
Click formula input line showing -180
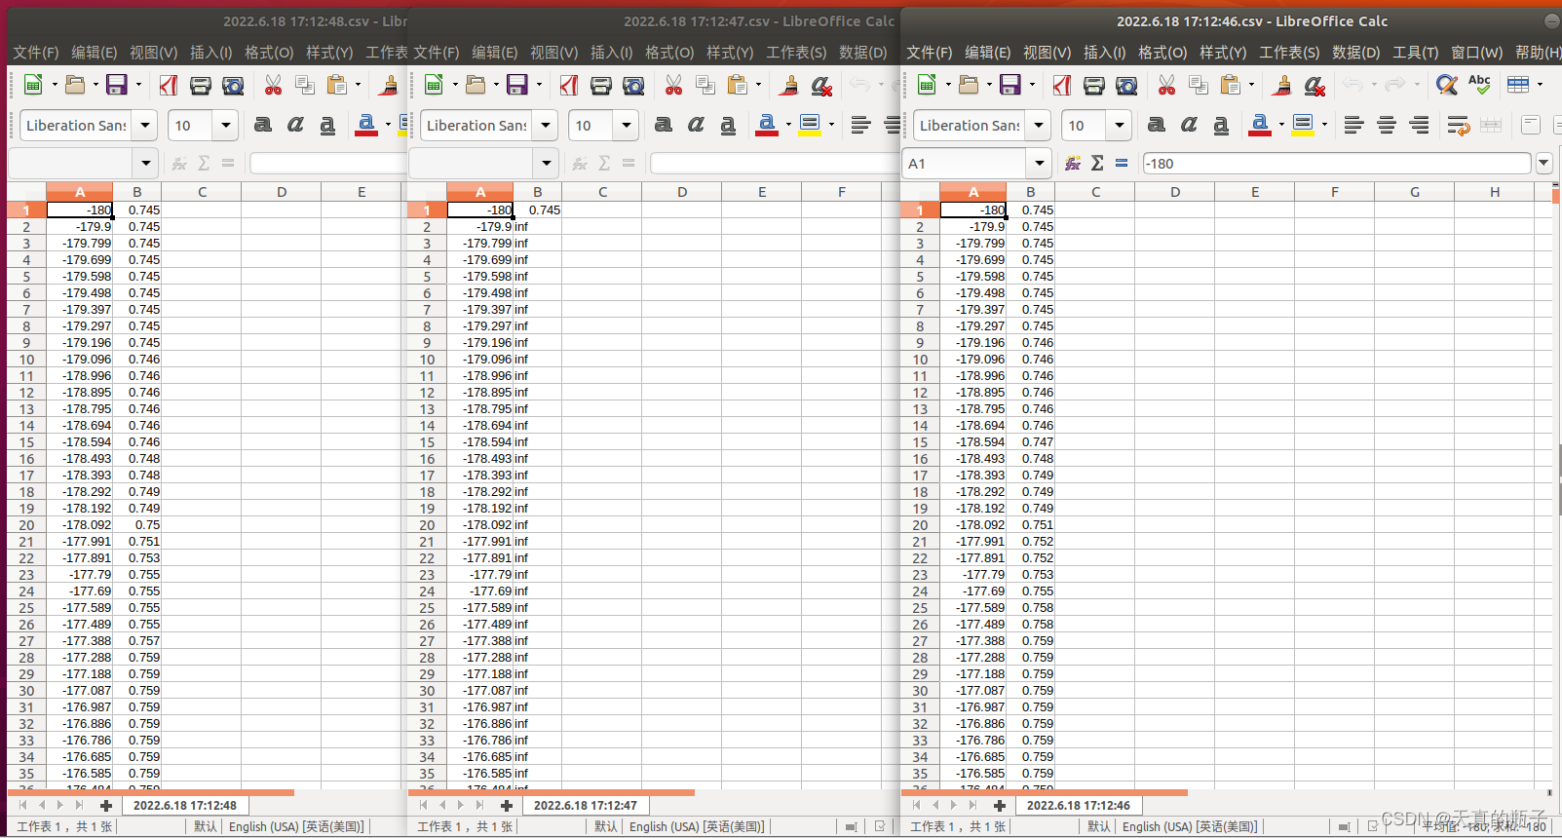(x=1337, y=164)
